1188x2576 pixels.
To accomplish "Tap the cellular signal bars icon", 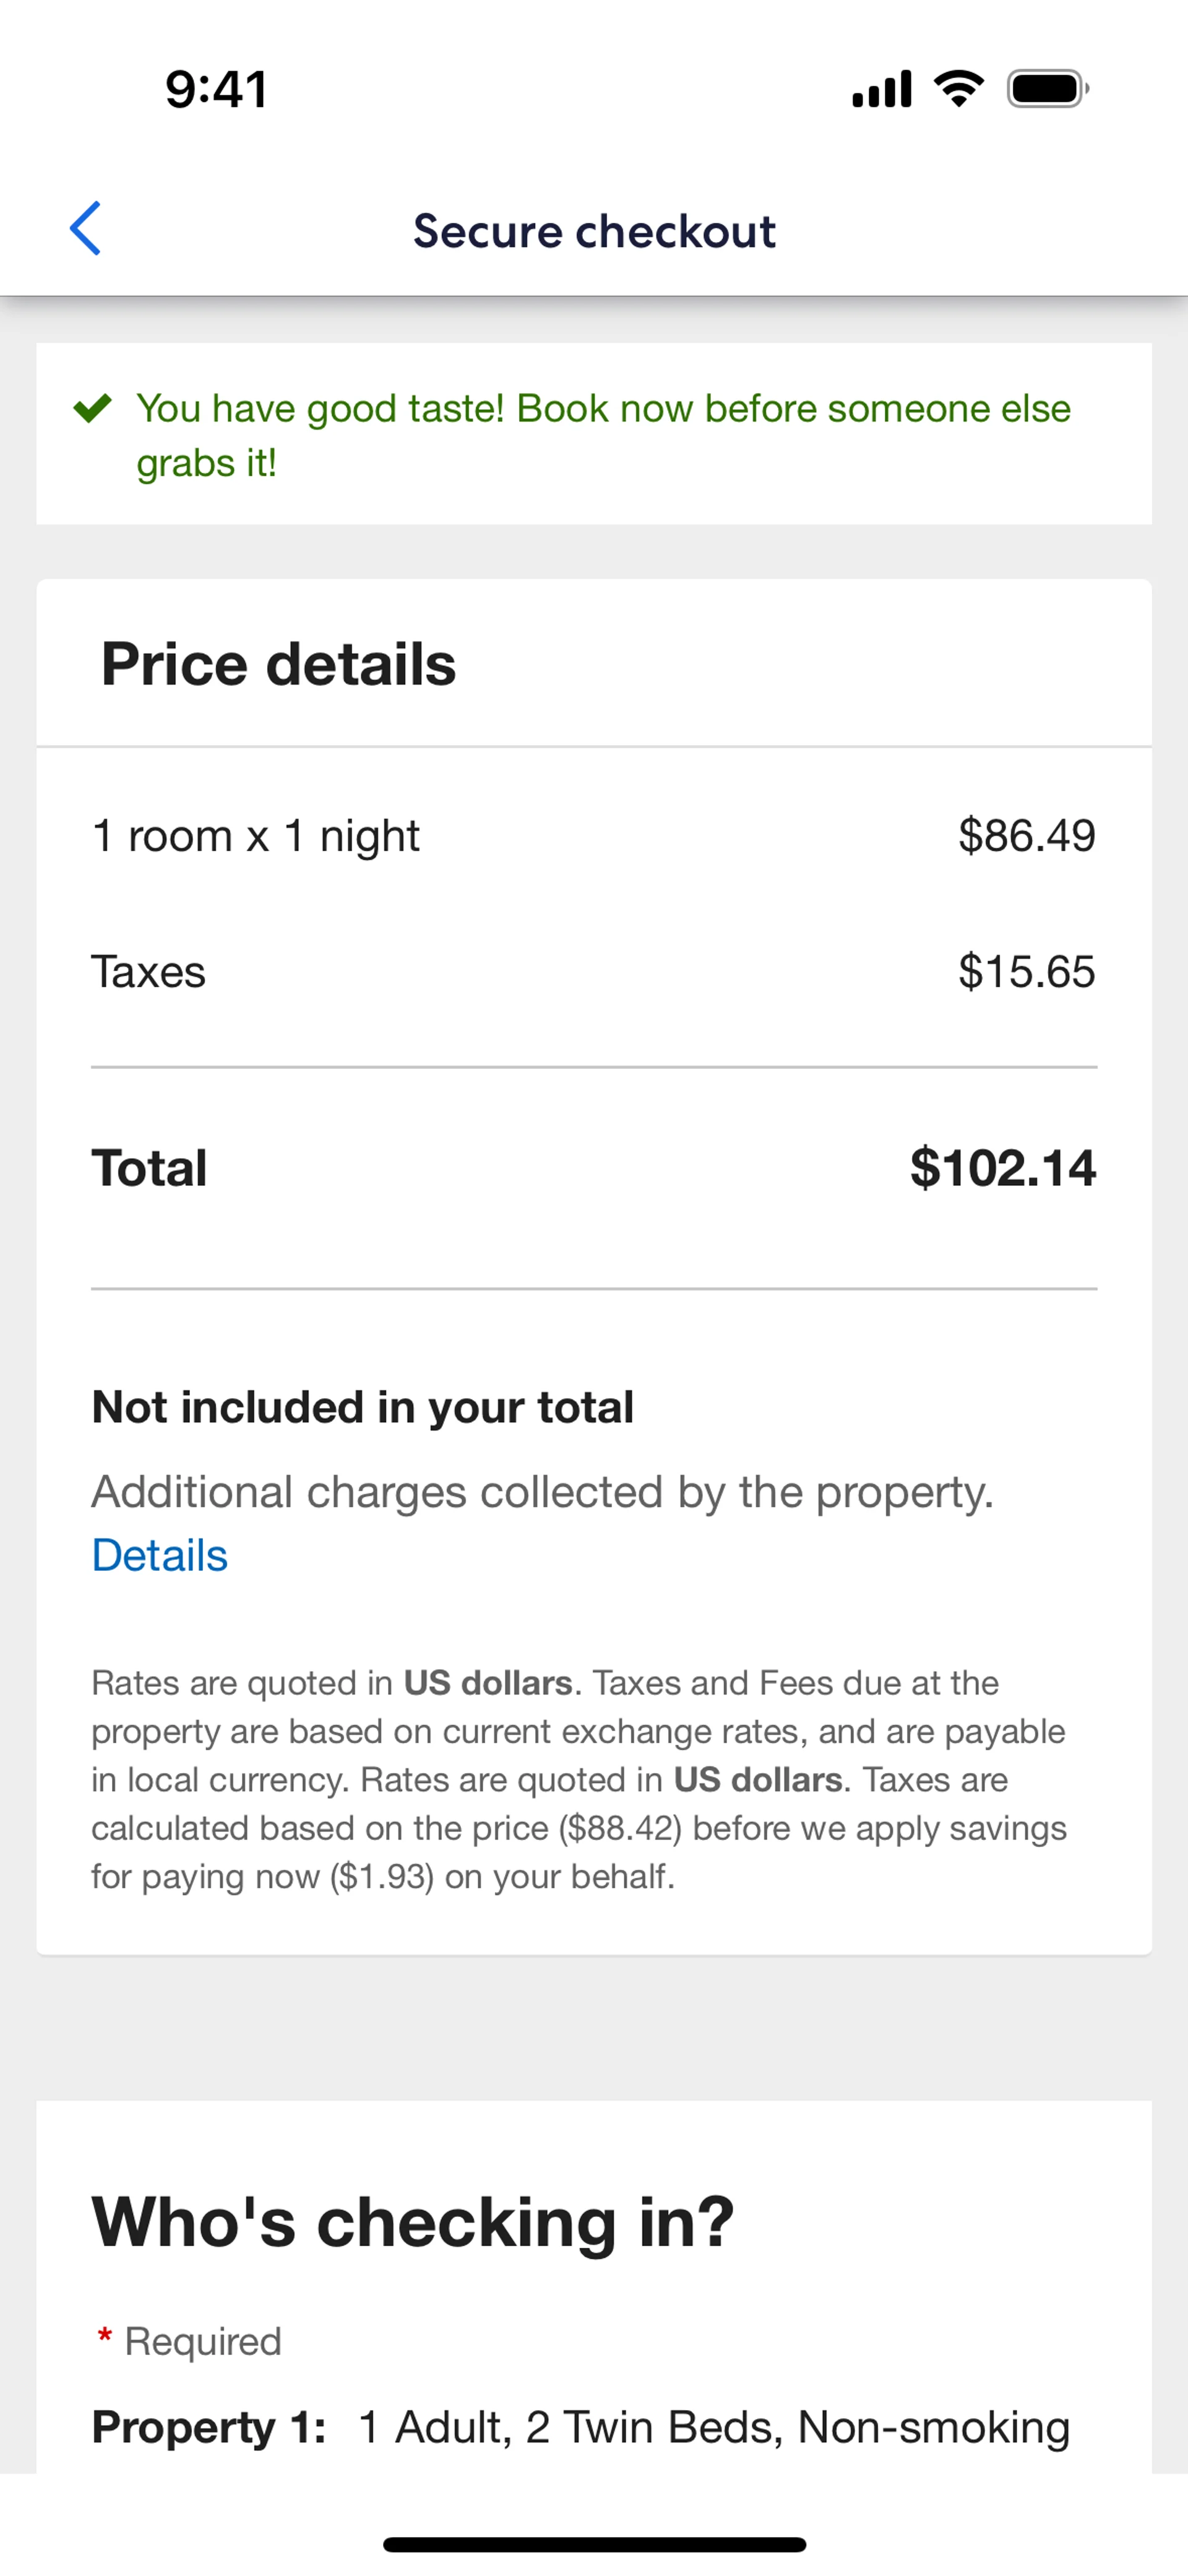I will pos(881,89).
